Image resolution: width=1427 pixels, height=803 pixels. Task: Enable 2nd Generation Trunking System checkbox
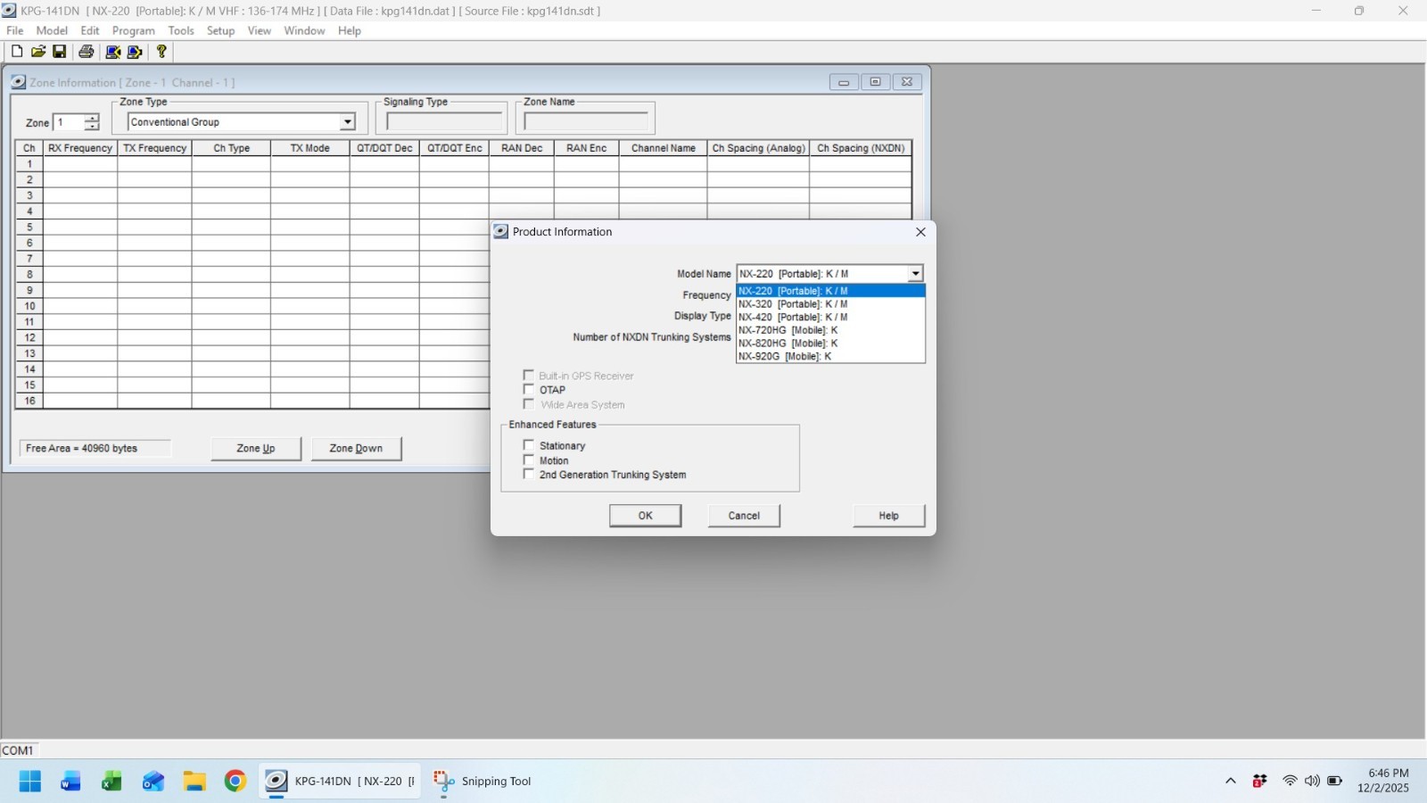(529, 475)
